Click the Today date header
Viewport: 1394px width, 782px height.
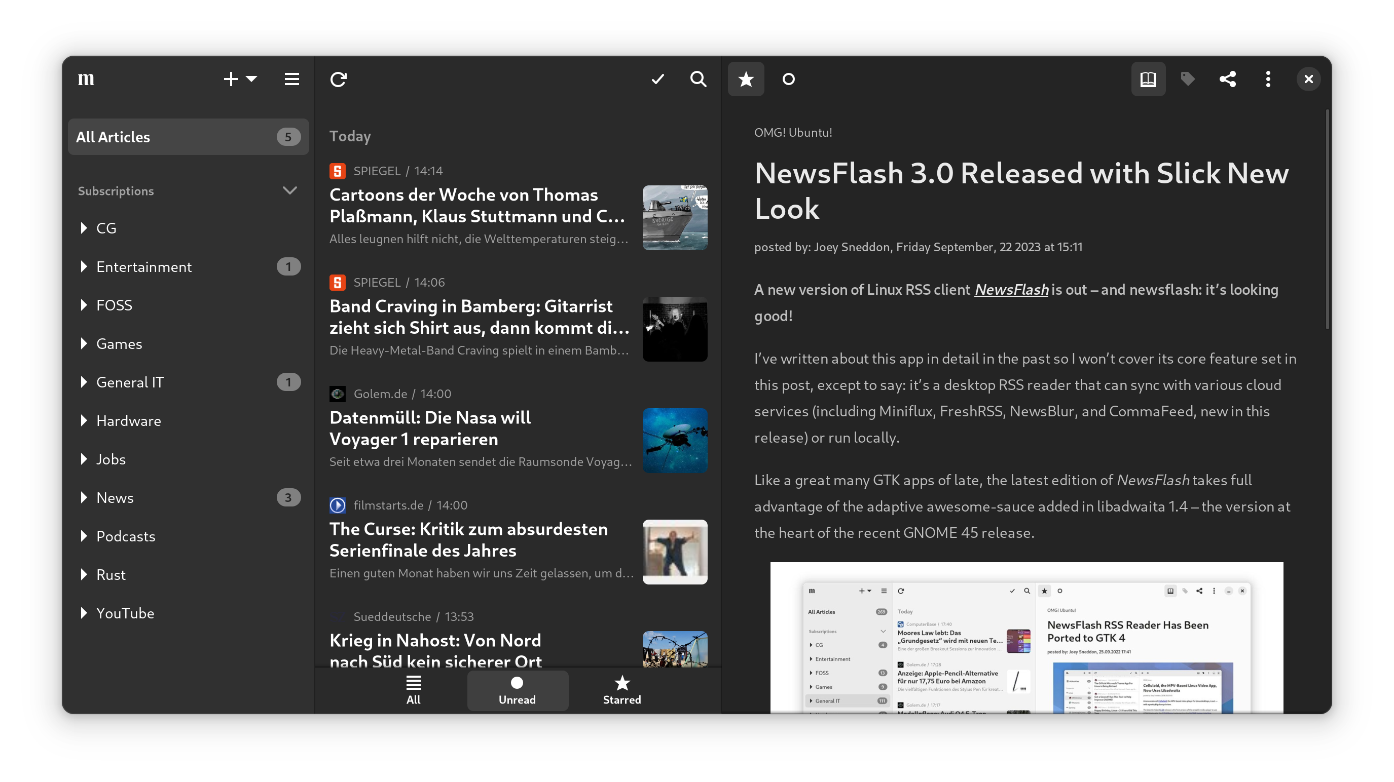[x=350, y=136]
